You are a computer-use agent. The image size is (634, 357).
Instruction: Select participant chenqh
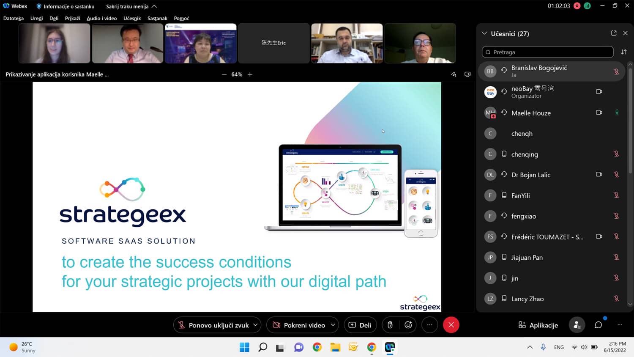click(551, 134)
